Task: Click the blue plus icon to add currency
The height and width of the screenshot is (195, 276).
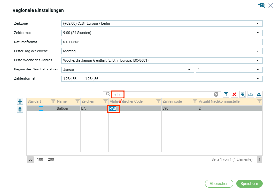Action: (20, 102)
